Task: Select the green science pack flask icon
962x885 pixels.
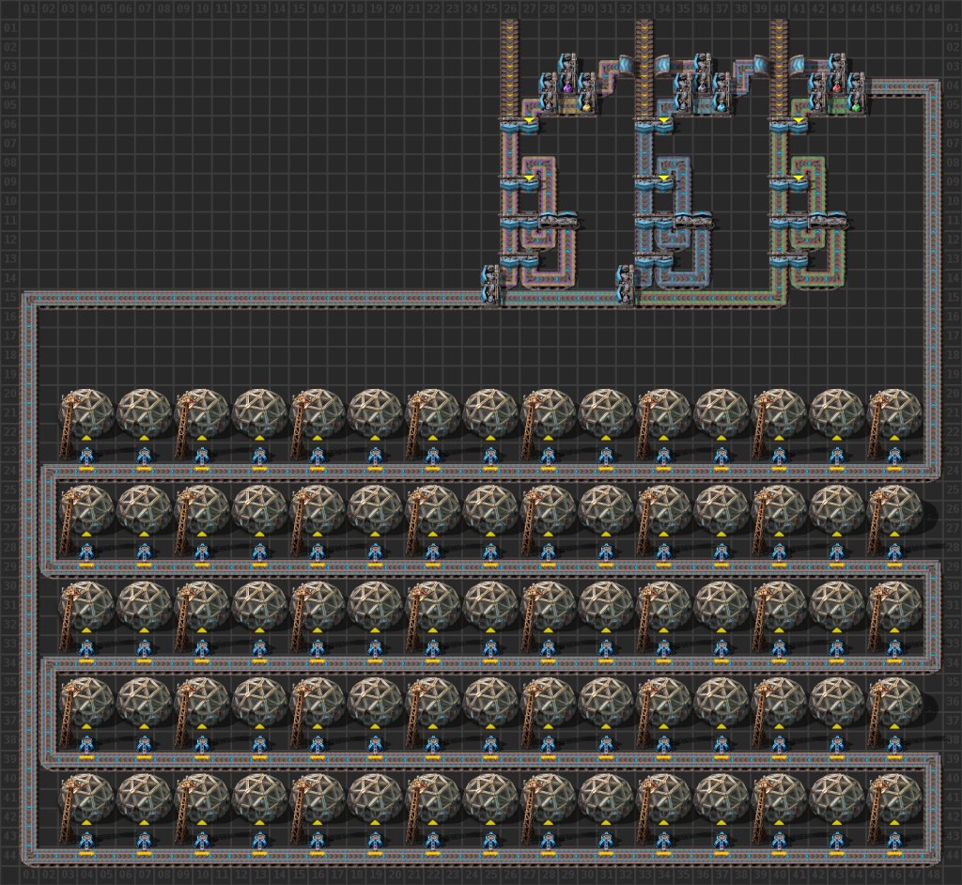Action: click(x=857, y=107)
